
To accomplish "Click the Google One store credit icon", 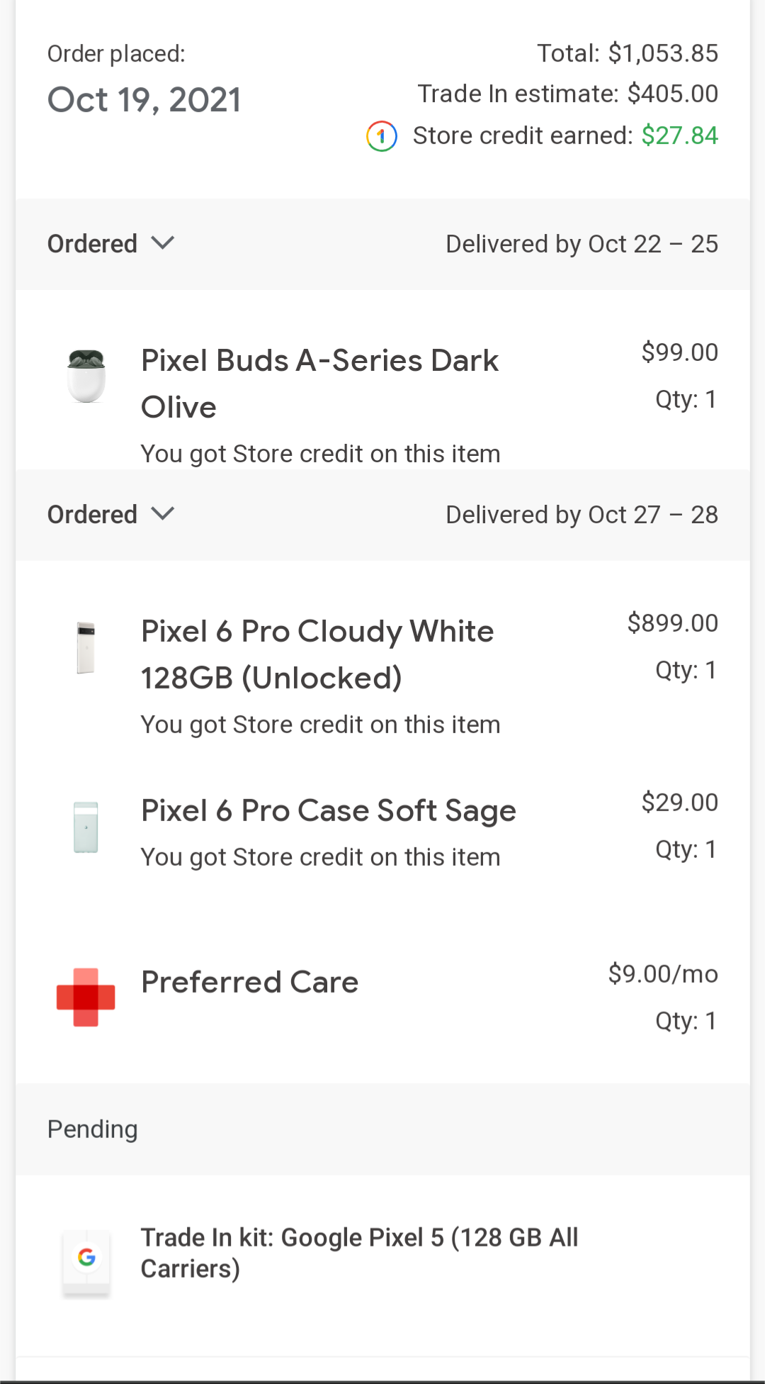I will [x=382, y=136].
